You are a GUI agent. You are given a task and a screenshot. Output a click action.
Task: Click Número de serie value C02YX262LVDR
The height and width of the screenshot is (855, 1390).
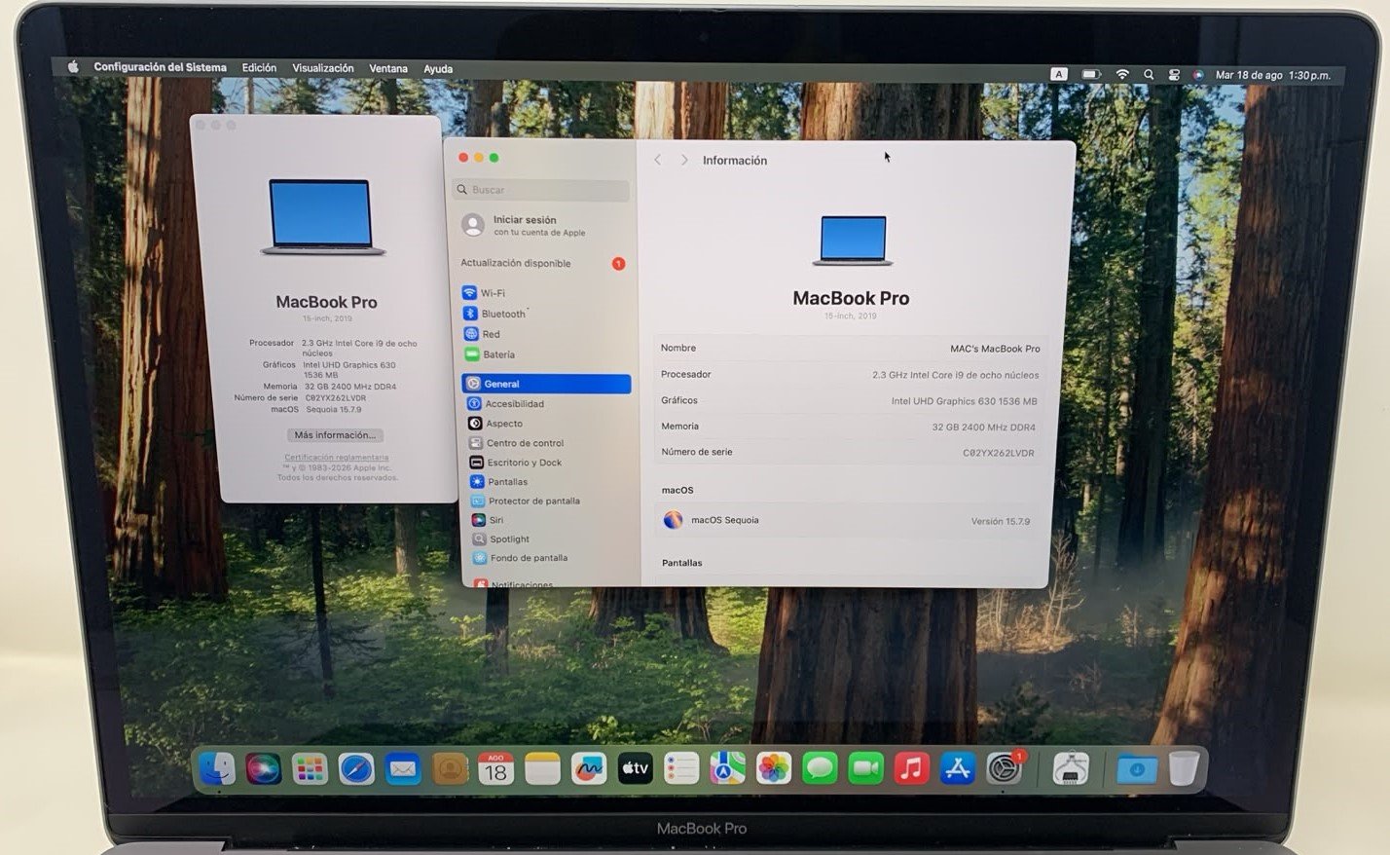point(999,453)
